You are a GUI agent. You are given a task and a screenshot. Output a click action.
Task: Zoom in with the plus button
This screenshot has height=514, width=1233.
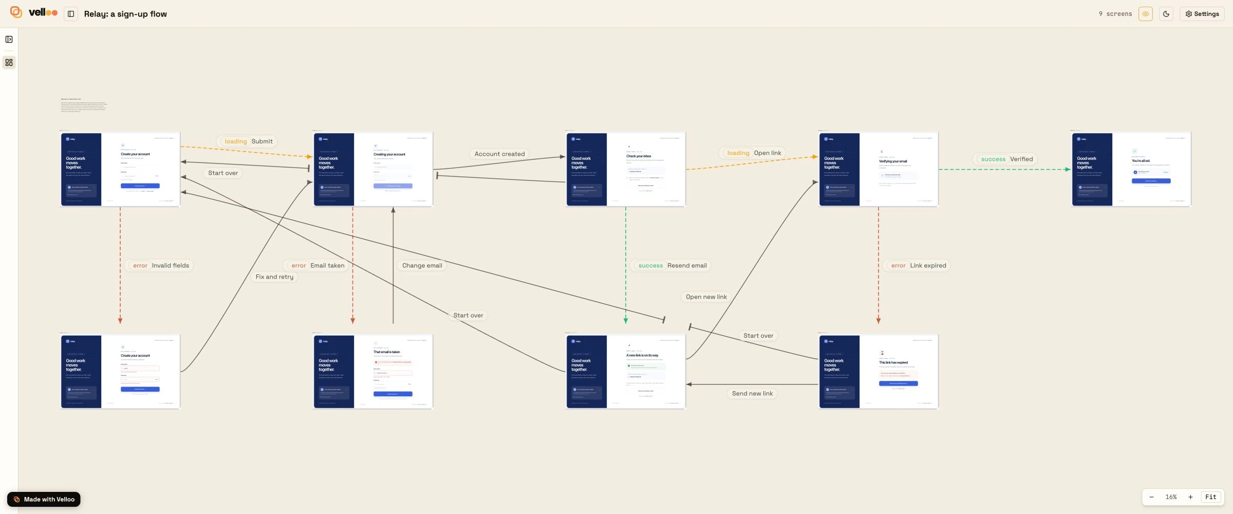click(1190, 497)
